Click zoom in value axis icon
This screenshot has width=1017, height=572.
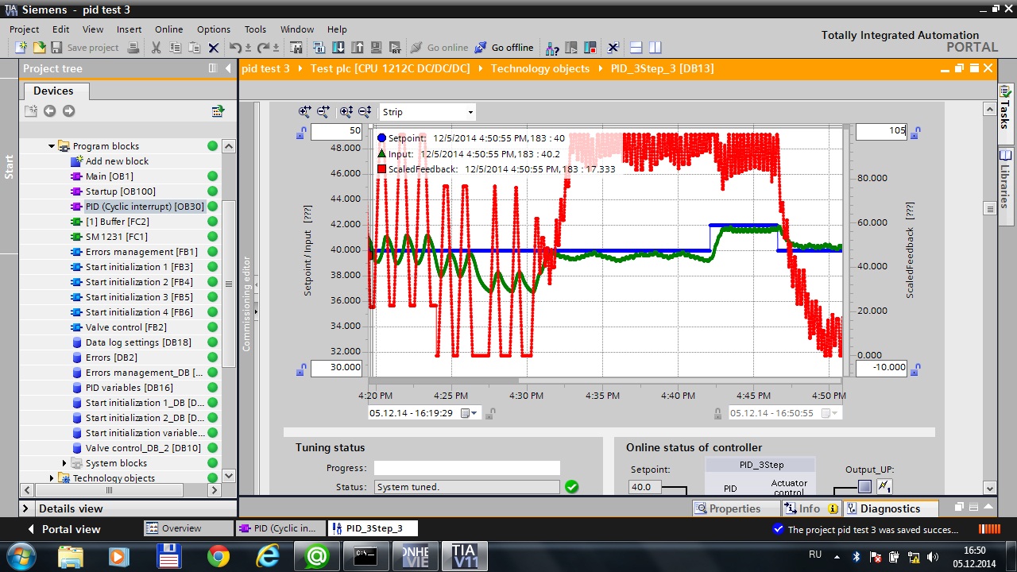tap(346, 112)
